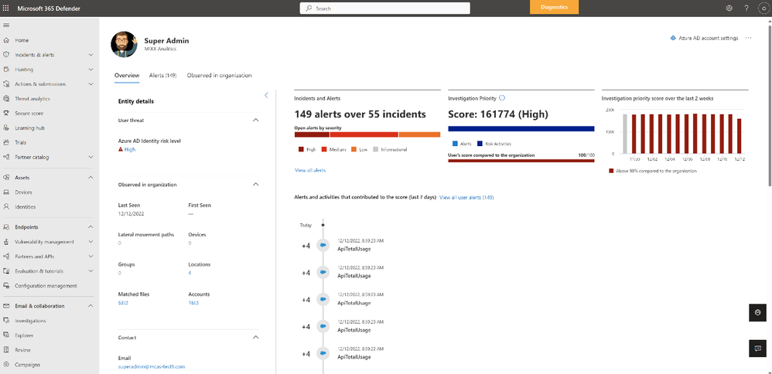Click the blue Risk Activities score bar
This screenshot has height=374, width=772.
[521, 129]
